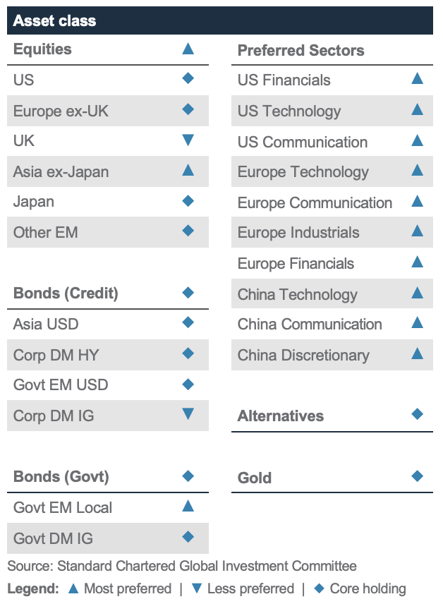Click the Asset class header bar

pyautogui.click(x=220, y=20)
